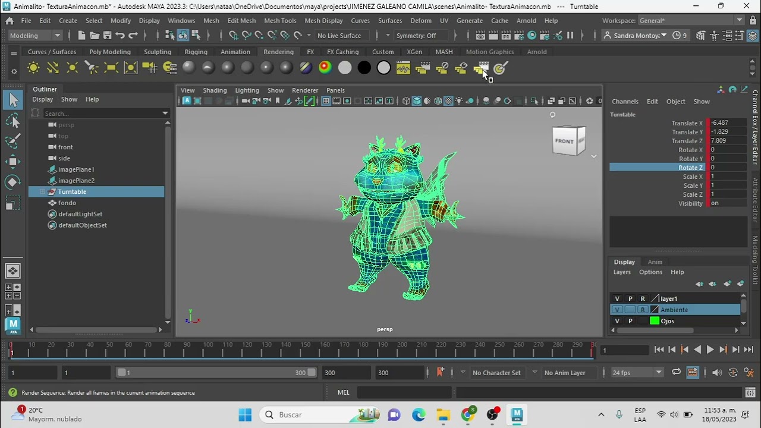Image resolution: width=761 pixels, height=428 pixels.
Task: Move selected layer up icon
Action: 700,284
